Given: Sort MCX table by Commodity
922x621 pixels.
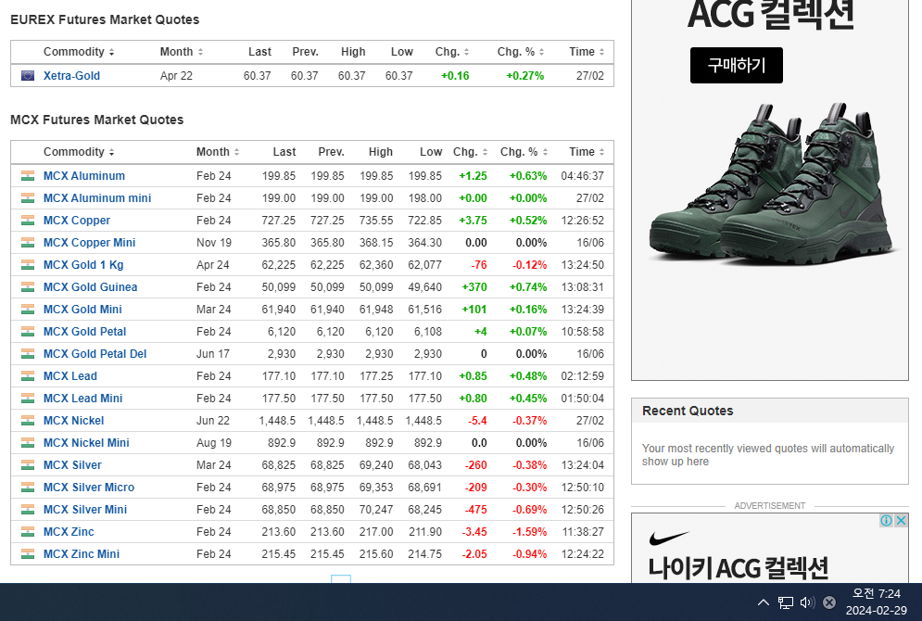Looking at the screenshot, I should pos(79,152).
